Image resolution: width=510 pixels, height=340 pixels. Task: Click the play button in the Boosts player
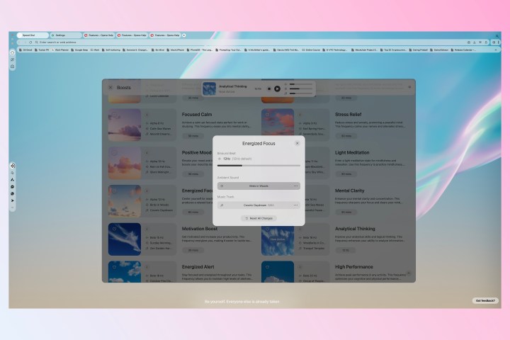(278, 89)
